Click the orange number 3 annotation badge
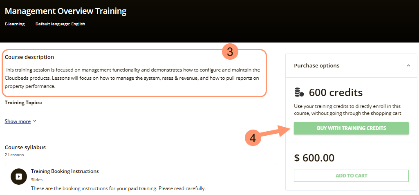The image size is (419, 195). [x=230, y=52]
